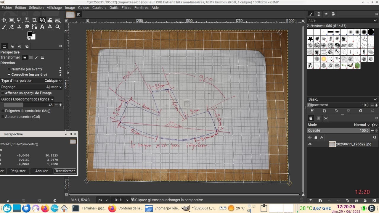Select the Move tool in the toolbox

[4, 20]
